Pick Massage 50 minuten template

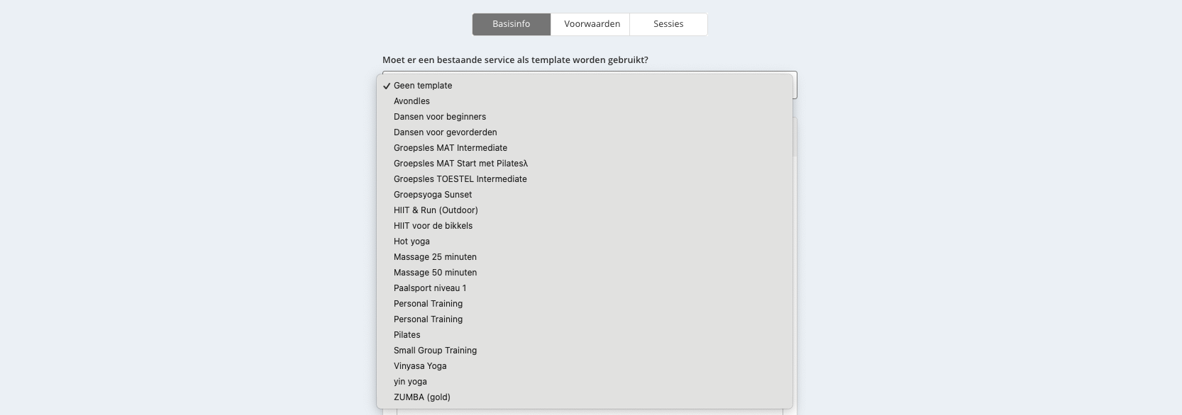585,273
